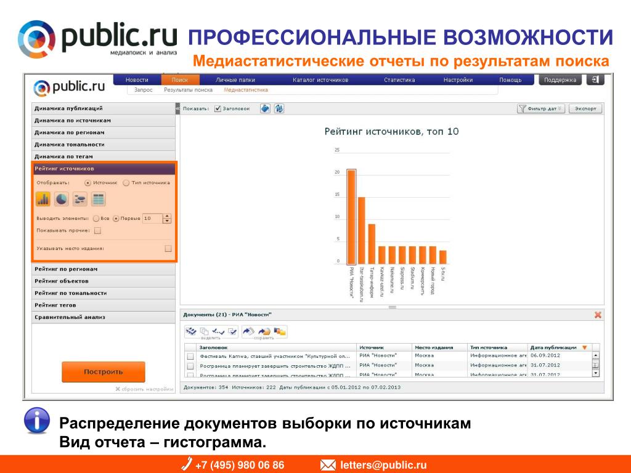Open the Новости tab
The height and width of the screenshot is (473, 631).
point(137,80)
